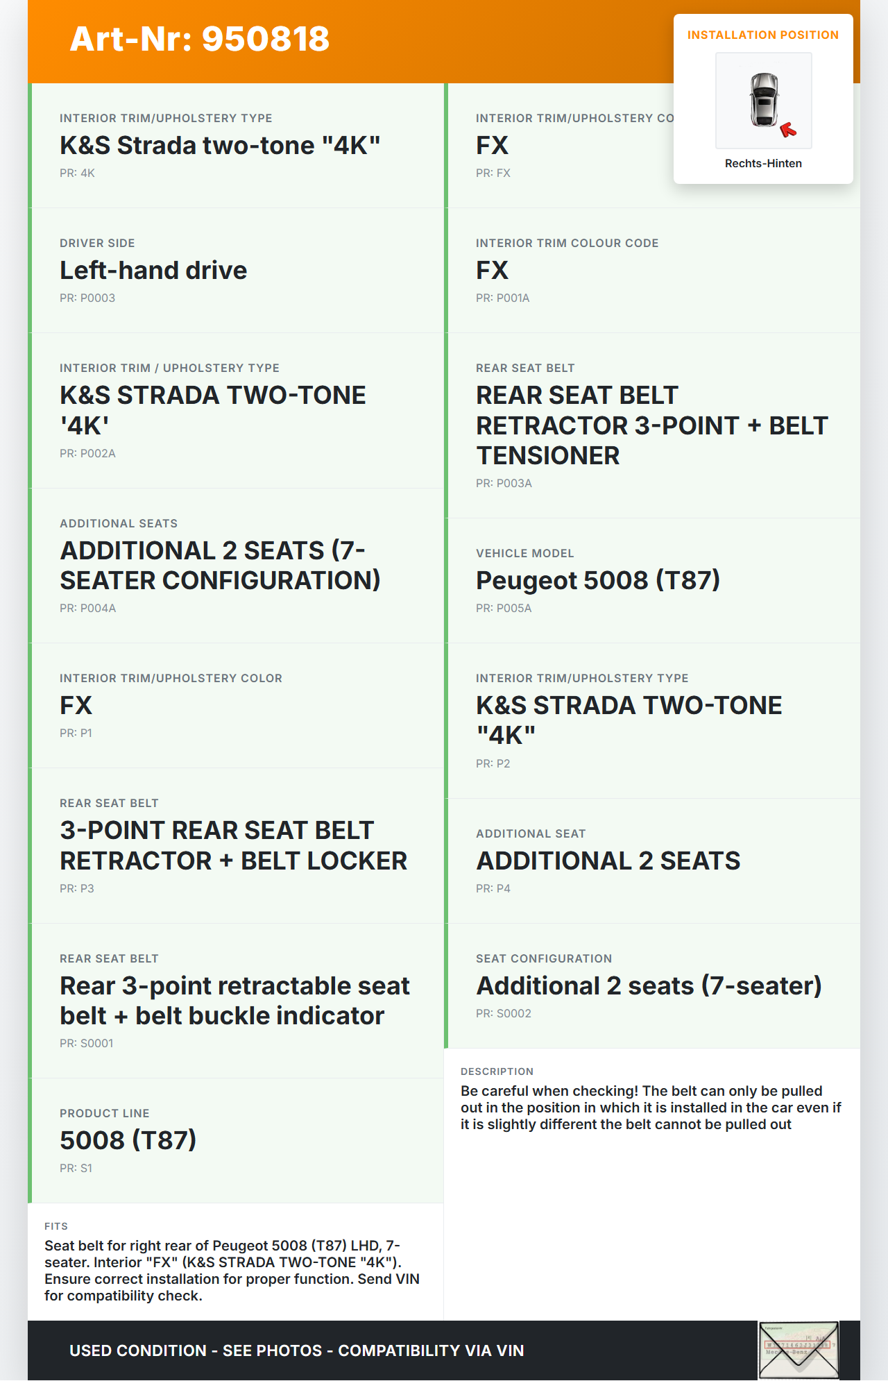Select the PR: S0002 seat configuration code
Image resolution: width=888 pixels, height=1381 pixels.
[x=504, y=1014]
